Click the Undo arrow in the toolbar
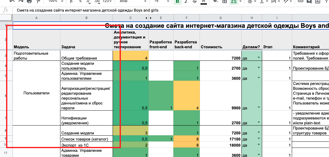329x157 pixels. [12, 1]
